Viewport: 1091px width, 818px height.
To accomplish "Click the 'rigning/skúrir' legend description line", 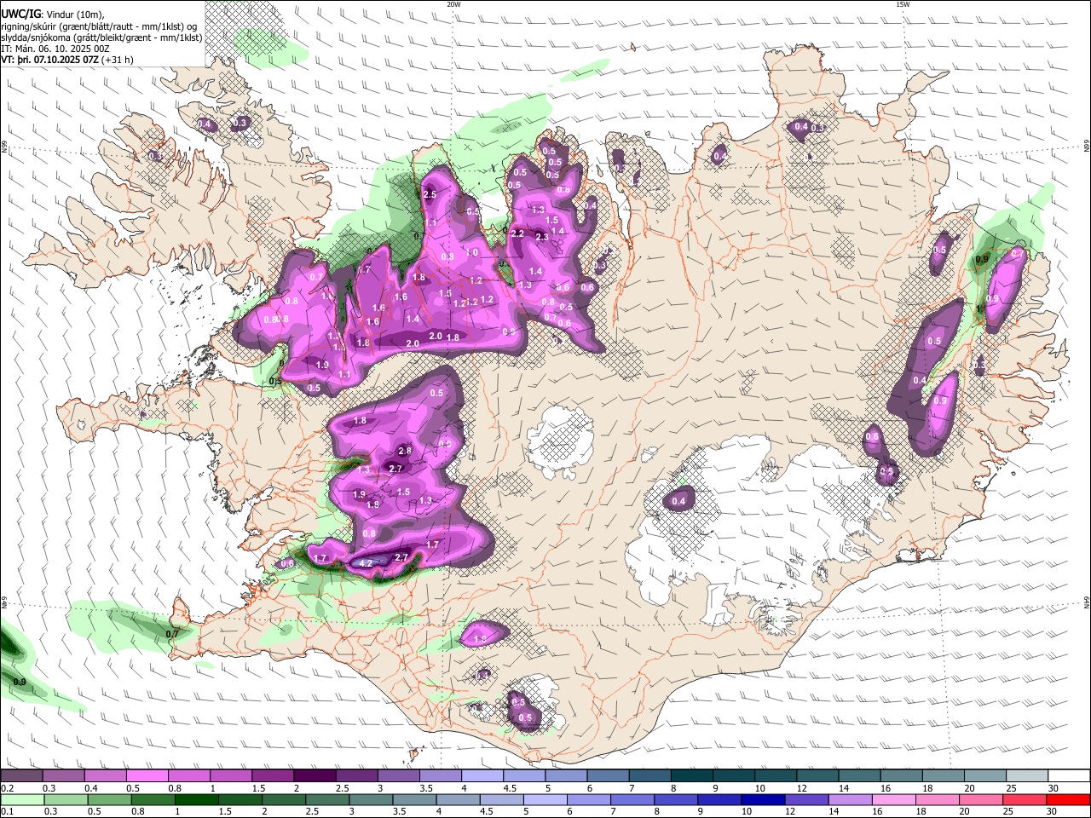I will coord(99,26).
